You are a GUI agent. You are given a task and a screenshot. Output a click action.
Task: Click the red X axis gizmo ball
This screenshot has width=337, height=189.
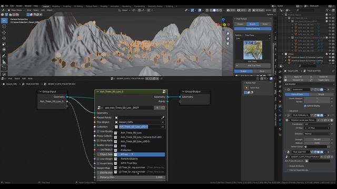(x=219, y=25)
